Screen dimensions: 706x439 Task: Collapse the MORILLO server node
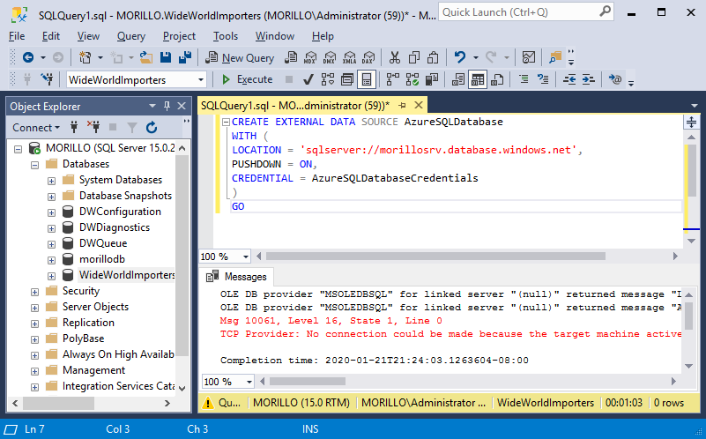coord(18,149)
